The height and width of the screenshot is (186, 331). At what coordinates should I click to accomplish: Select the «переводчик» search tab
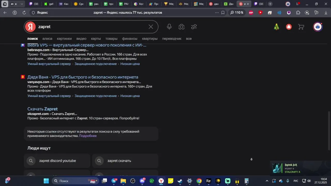[172, 38]
